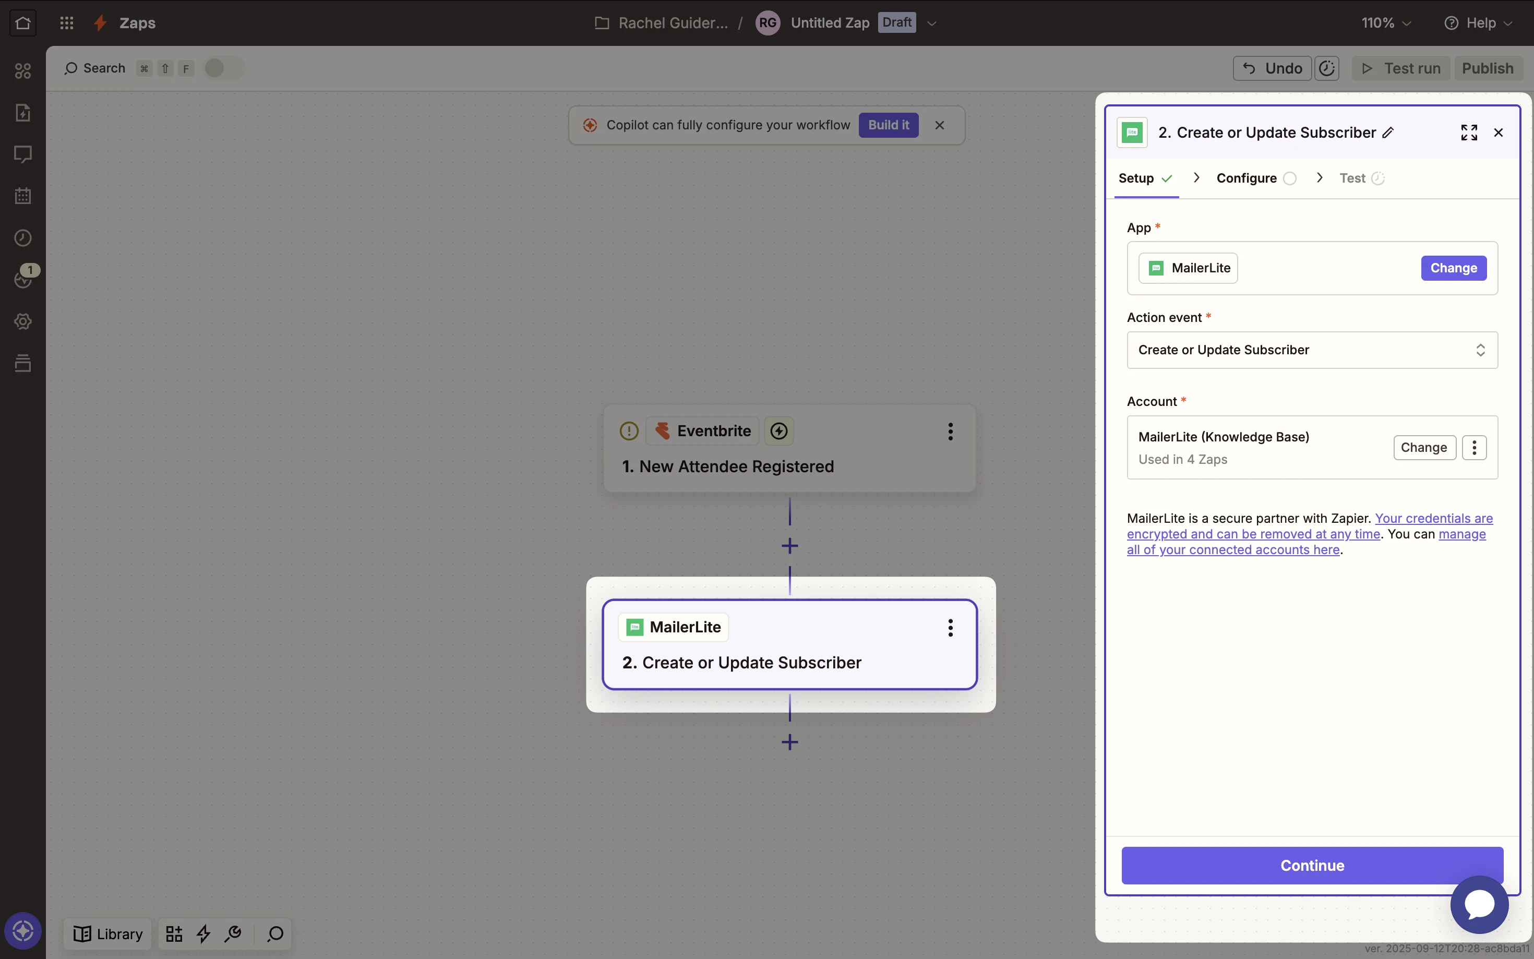Image resolution: width=1534 pixels, height=959 pixels.
Task: Click the lightning bolt icon in bottom toolbar
Action: pyautogui.click(x=203, y=933)
